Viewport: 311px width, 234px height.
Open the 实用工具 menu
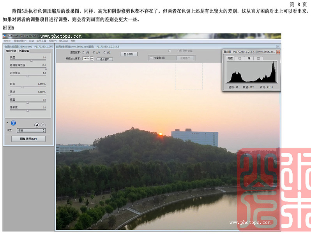[41, 41]
